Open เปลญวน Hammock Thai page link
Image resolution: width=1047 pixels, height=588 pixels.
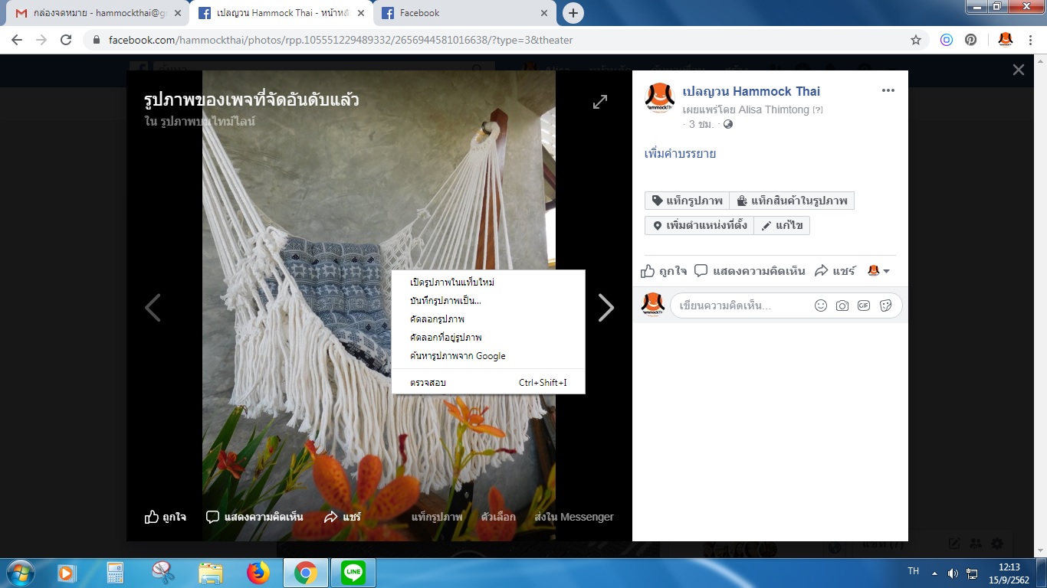751,91
